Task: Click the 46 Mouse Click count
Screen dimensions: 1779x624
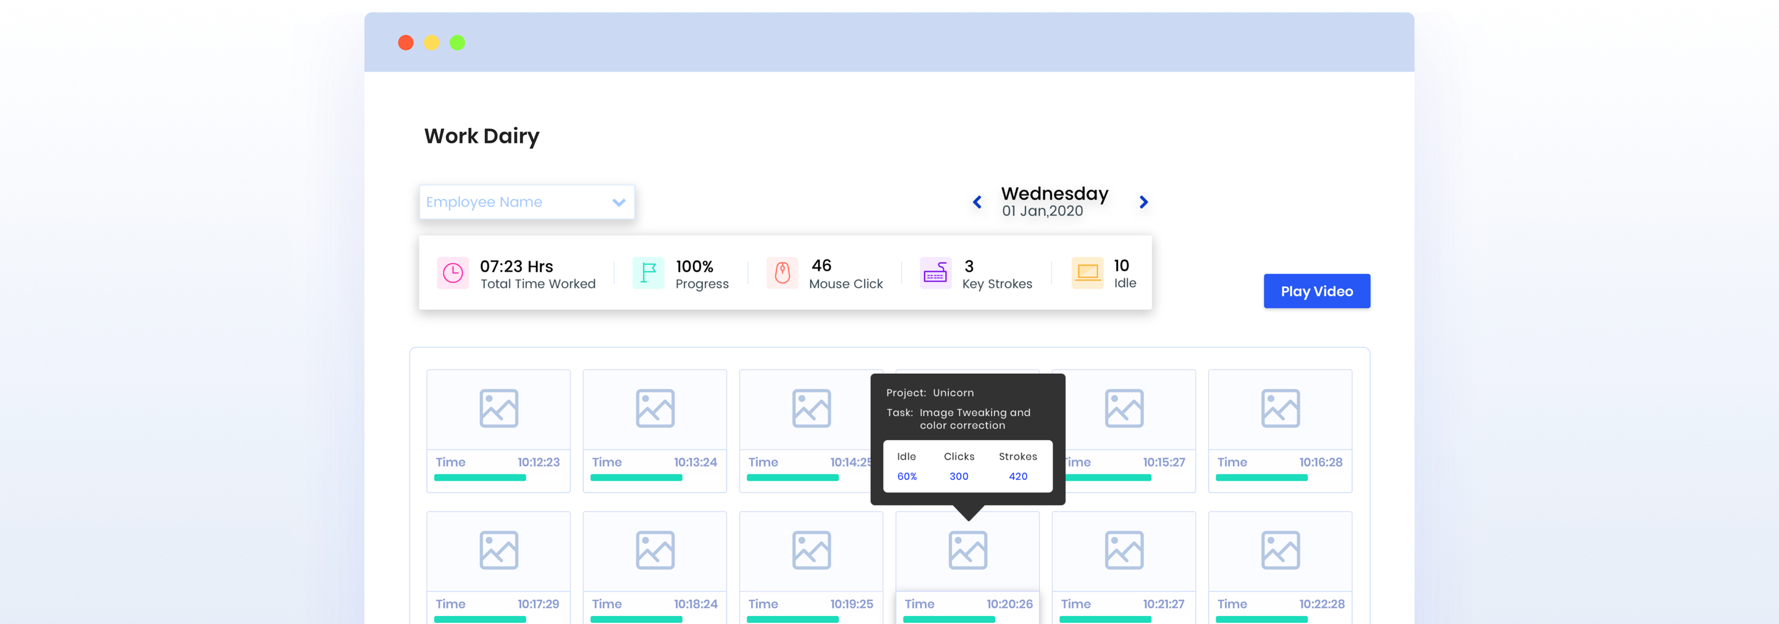Action: (821, 266)
